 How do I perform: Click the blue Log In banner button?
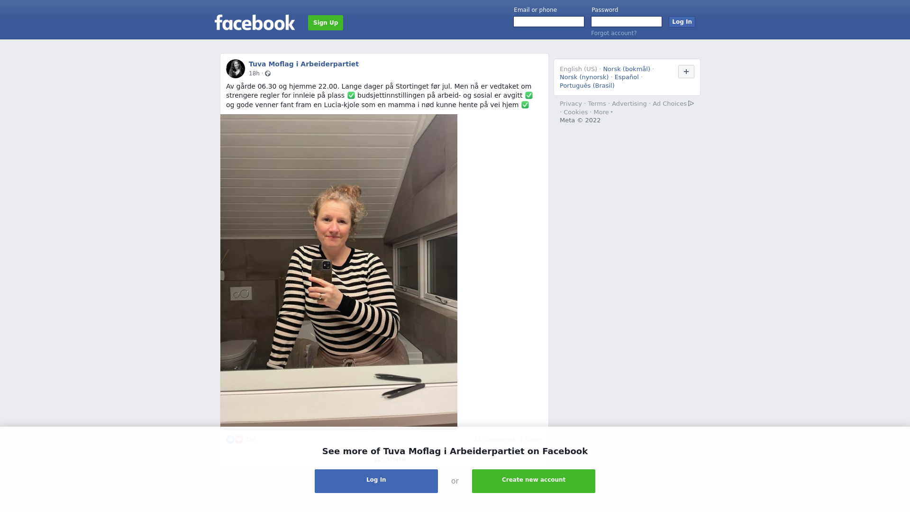pyautogui.click(x=376, y=481)
